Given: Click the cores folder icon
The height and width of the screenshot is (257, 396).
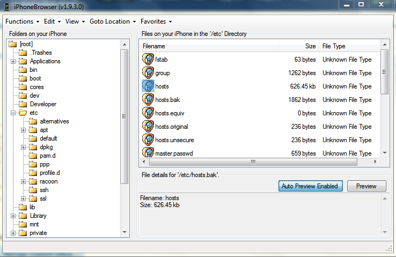Looking at the screenshot, I should [23, 87].
